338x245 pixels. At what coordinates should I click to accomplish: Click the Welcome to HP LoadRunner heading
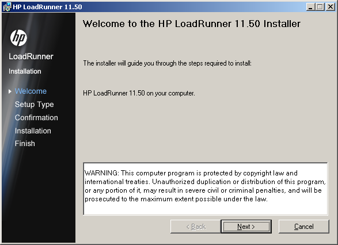point(192,24)
